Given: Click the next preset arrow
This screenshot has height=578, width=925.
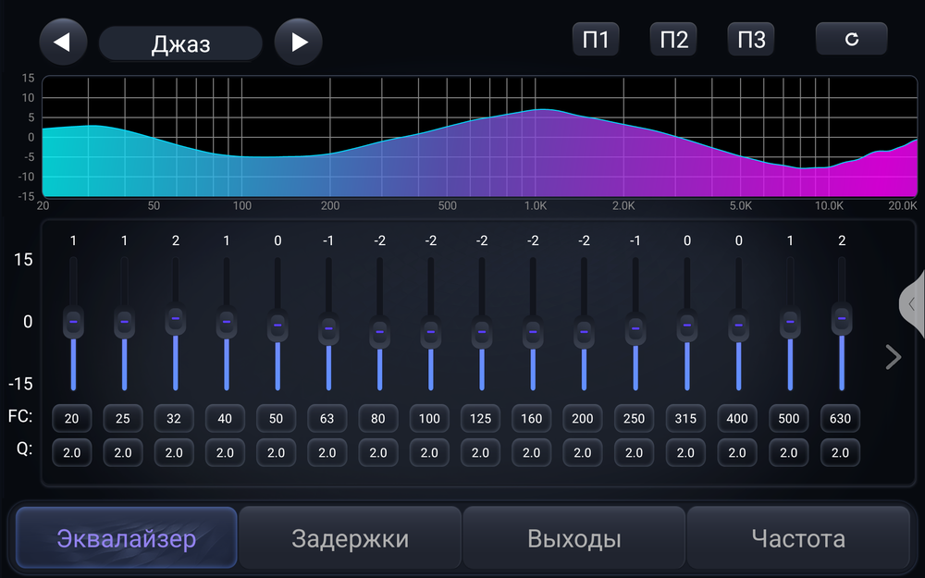Looking at the screenshot, I should click(x=298, y=39).
